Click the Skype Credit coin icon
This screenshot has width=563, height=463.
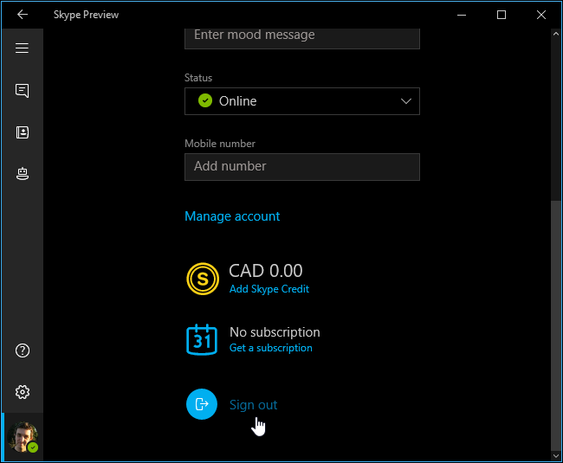point(203,279)
